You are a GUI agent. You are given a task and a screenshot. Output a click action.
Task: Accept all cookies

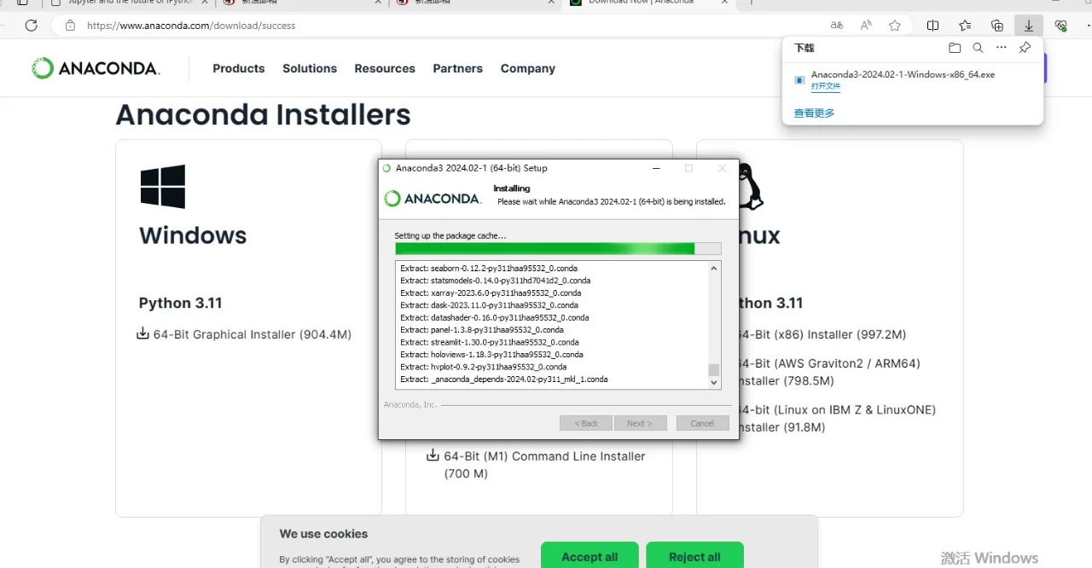tap(590, 555)
